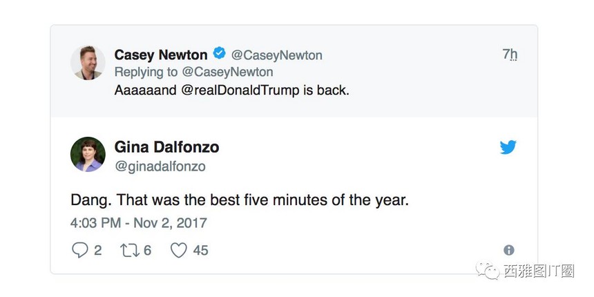Click the 4:03 PM - Nov 2, 2017 timestamp
Image resolution: width=594 pixels, height=297 pixels.
point(138,223)
